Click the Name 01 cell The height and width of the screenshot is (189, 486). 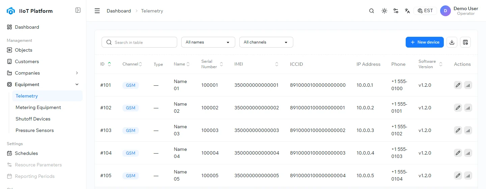click(x=180, y=85)
